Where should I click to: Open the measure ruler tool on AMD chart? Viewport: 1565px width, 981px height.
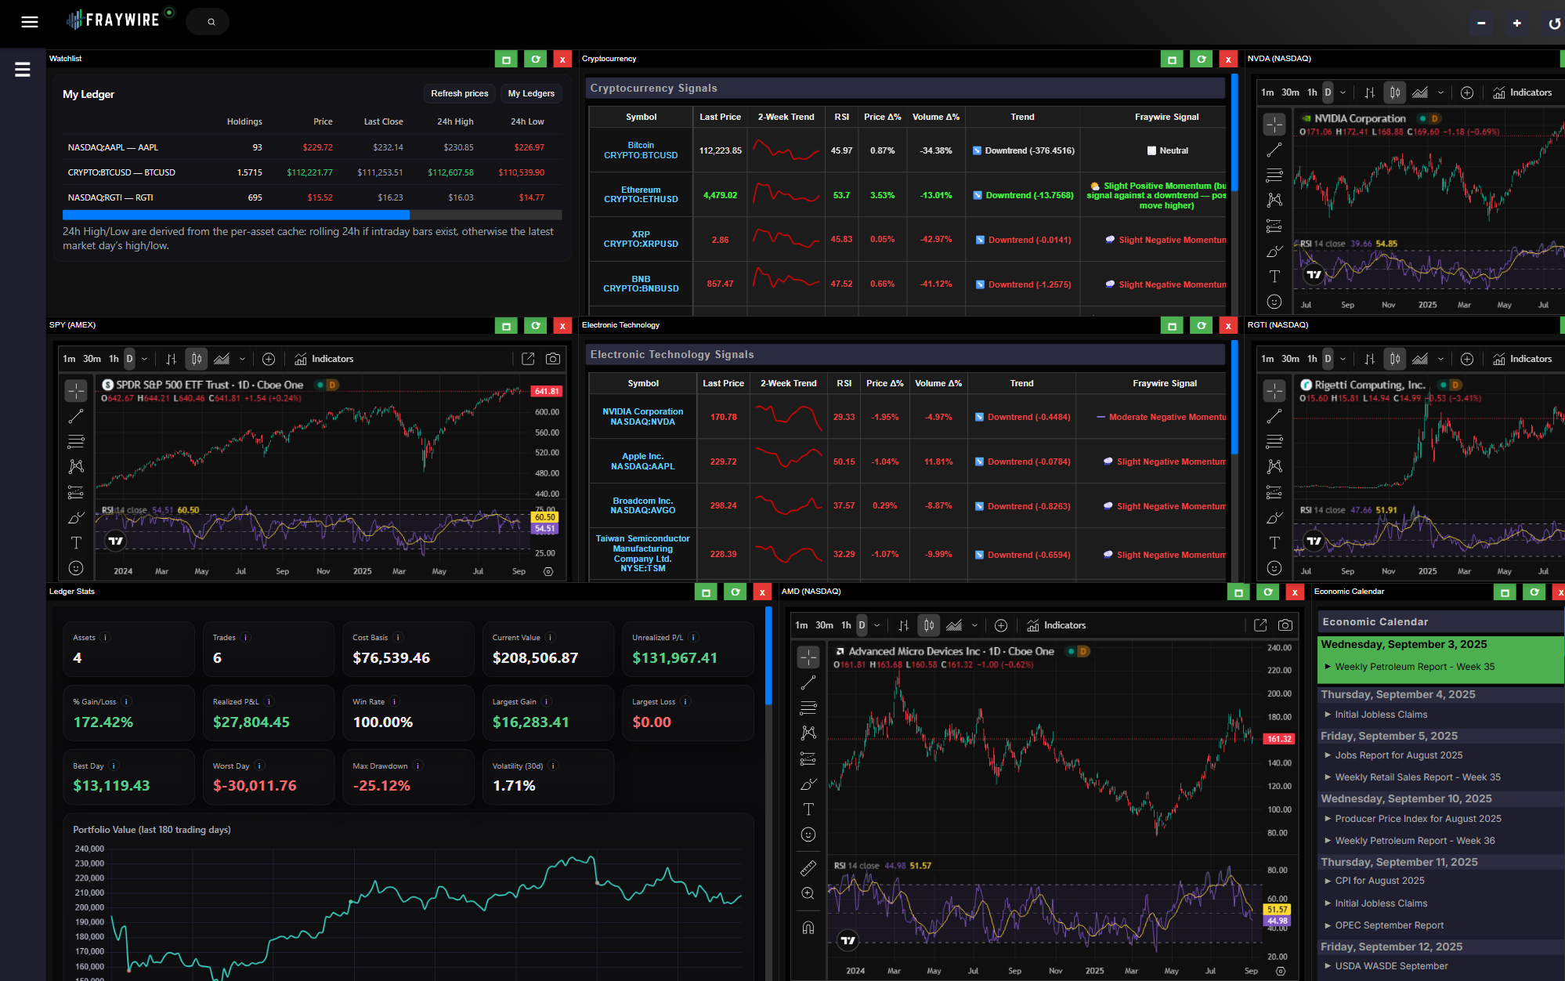pyautogui.click(x=808, y=868)
